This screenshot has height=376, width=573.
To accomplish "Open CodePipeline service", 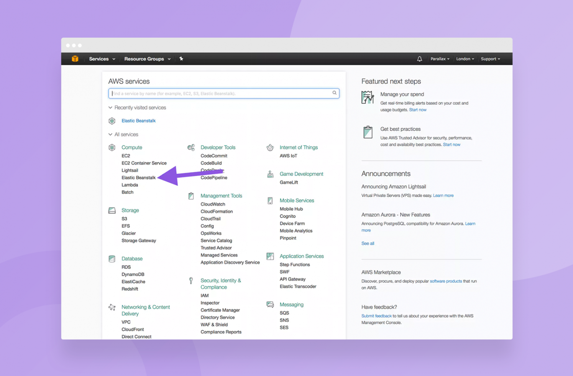I will pyautogui.click(x=214, y=178).
